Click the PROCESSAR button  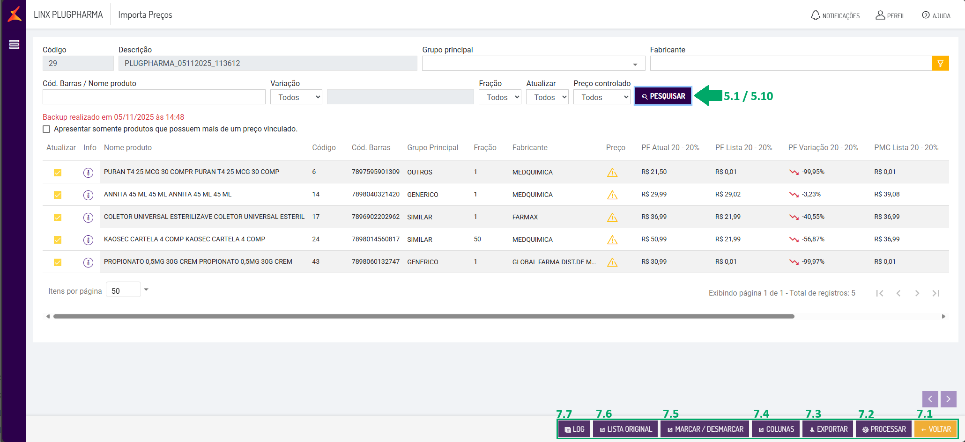pyautogui.click(x=884, y=429)
